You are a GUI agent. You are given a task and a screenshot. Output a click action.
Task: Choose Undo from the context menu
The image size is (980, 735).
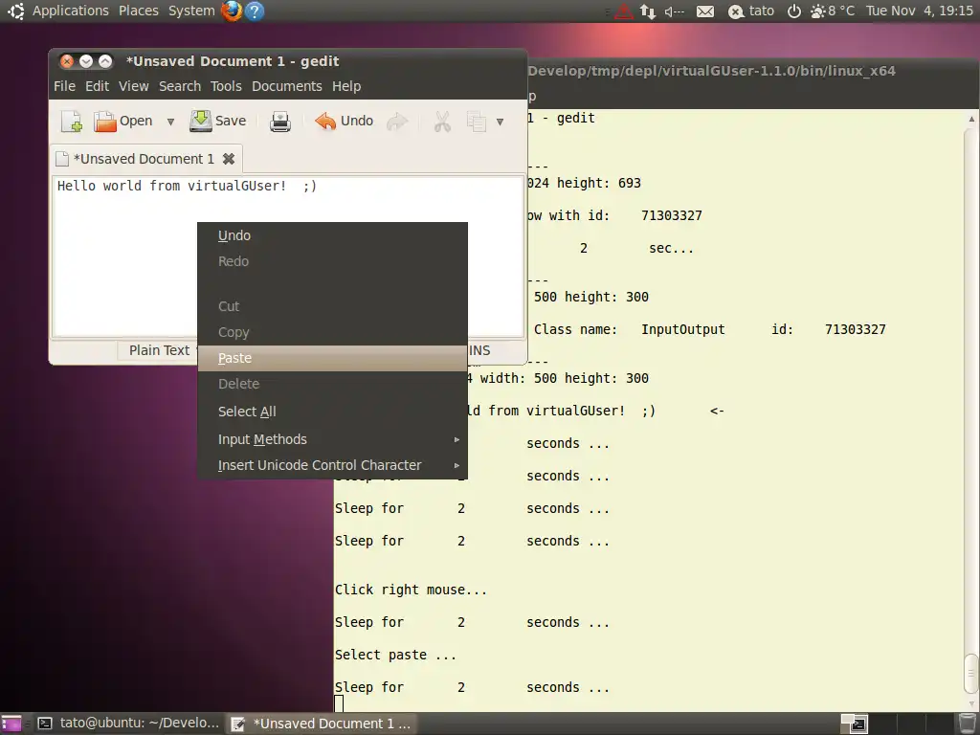[x=332, y=235]
